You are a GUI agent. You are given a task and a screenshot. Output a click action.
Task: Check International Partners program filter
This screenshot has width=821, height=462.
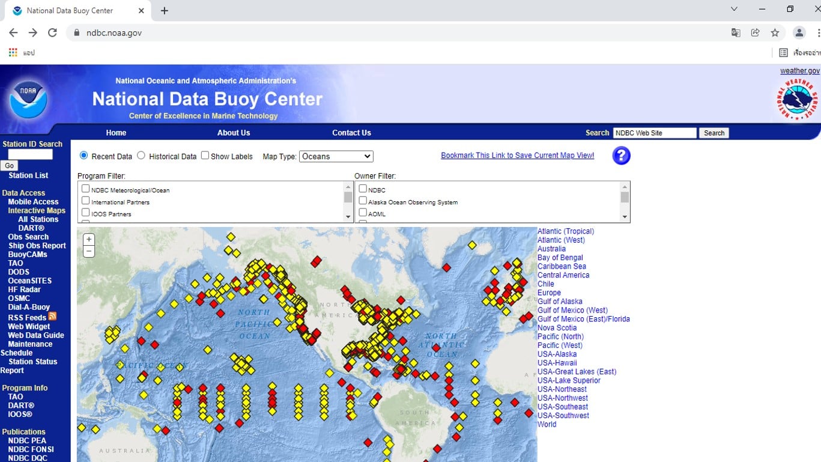coord(85,201)
